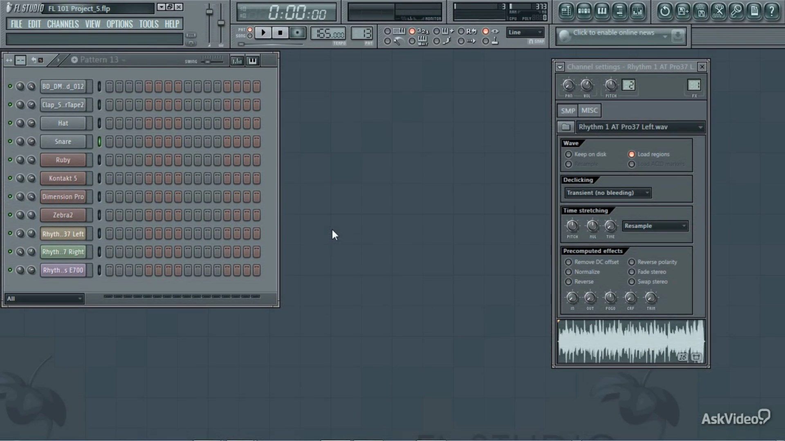The height and width of the screenshot is (441, 785).
Task: Enable Load regions wave option
Action: (631, 154)
